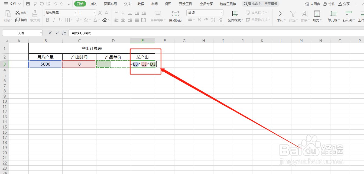The width and height of the screenshot is (364, 174).
Task: Open Conditional Formatting (条件格式) menu
Action: point(235,16)
